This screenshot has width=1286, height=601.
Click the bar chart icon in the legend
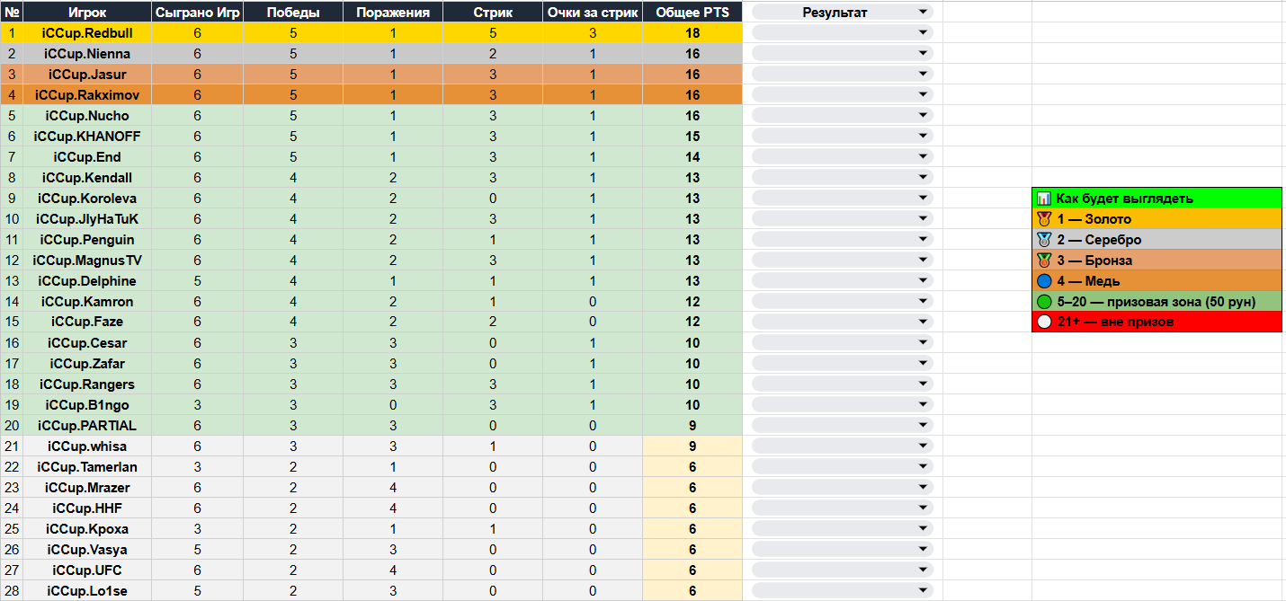pos(1043,199)
